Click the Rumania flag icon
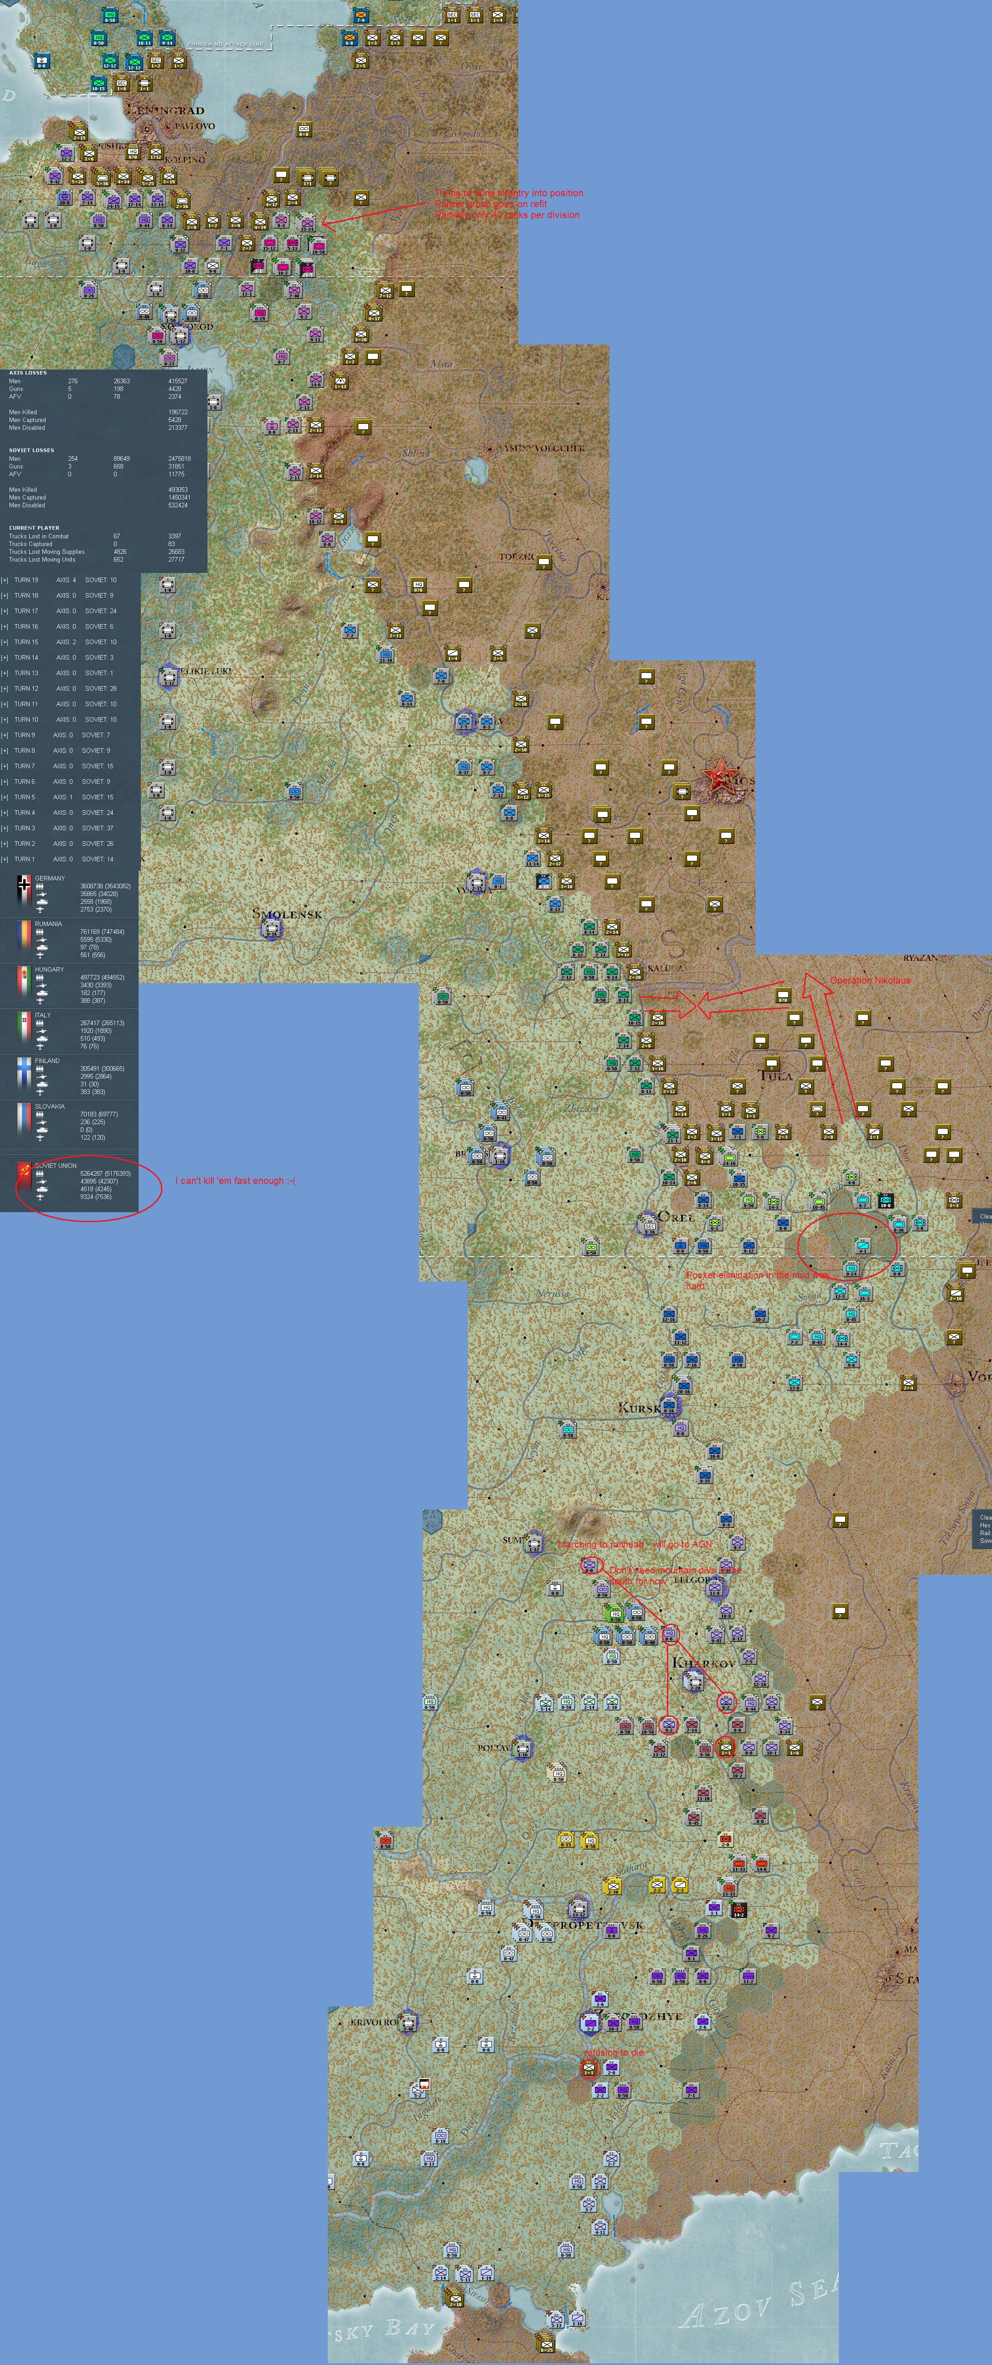This screenshot has width=992, height=2365. pyautogui.click(x=24, y=938)
